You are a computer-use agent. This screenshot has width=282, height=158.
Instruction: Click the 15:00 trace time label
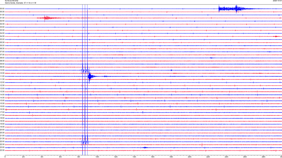[x=2, y=100]
